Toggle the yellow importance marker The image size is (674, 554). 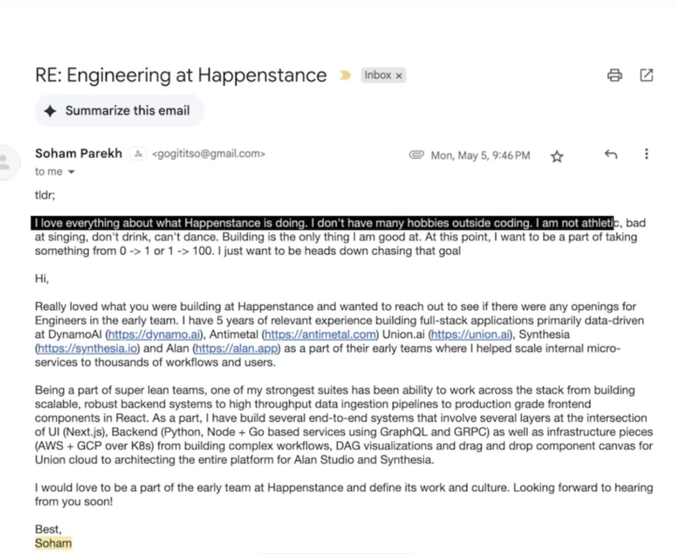pos(345,75)
